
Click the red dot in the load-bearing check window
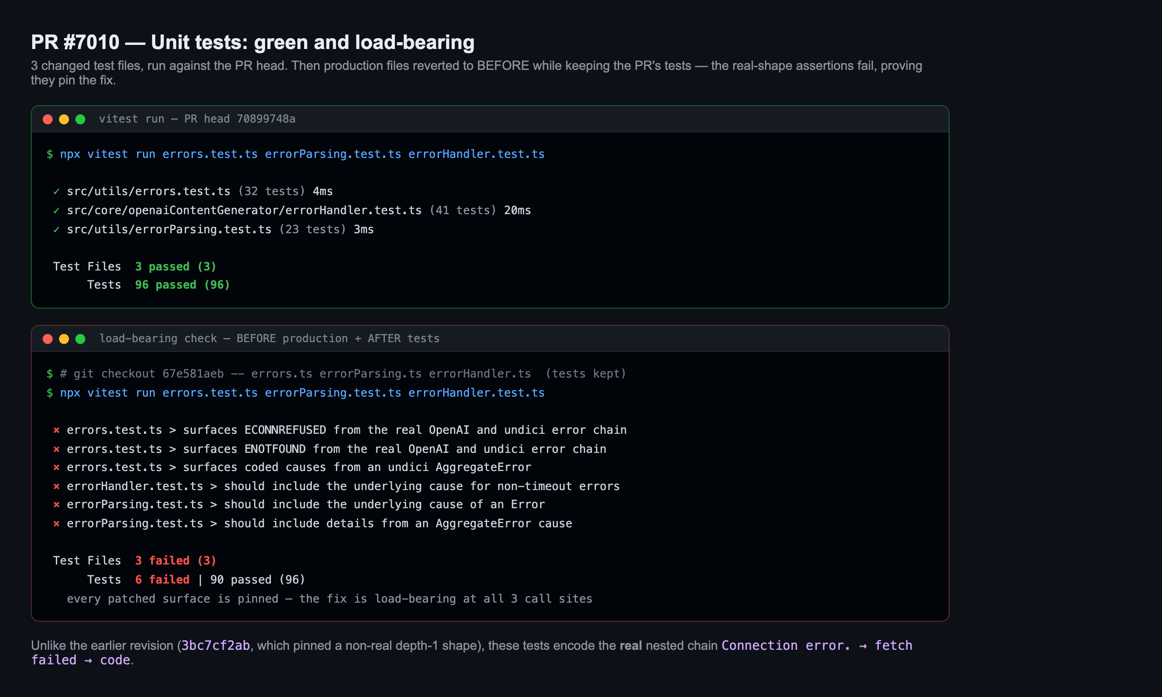tap(48, 339)
